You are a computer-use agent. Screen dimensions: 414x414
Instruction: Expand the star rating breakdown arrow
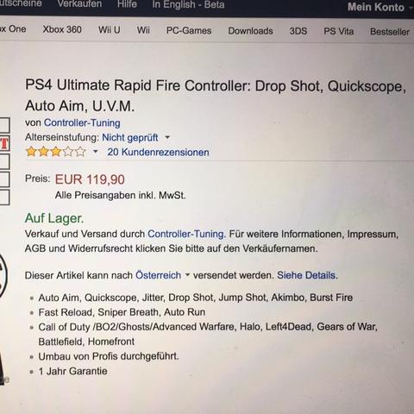(x=96, y=152)
